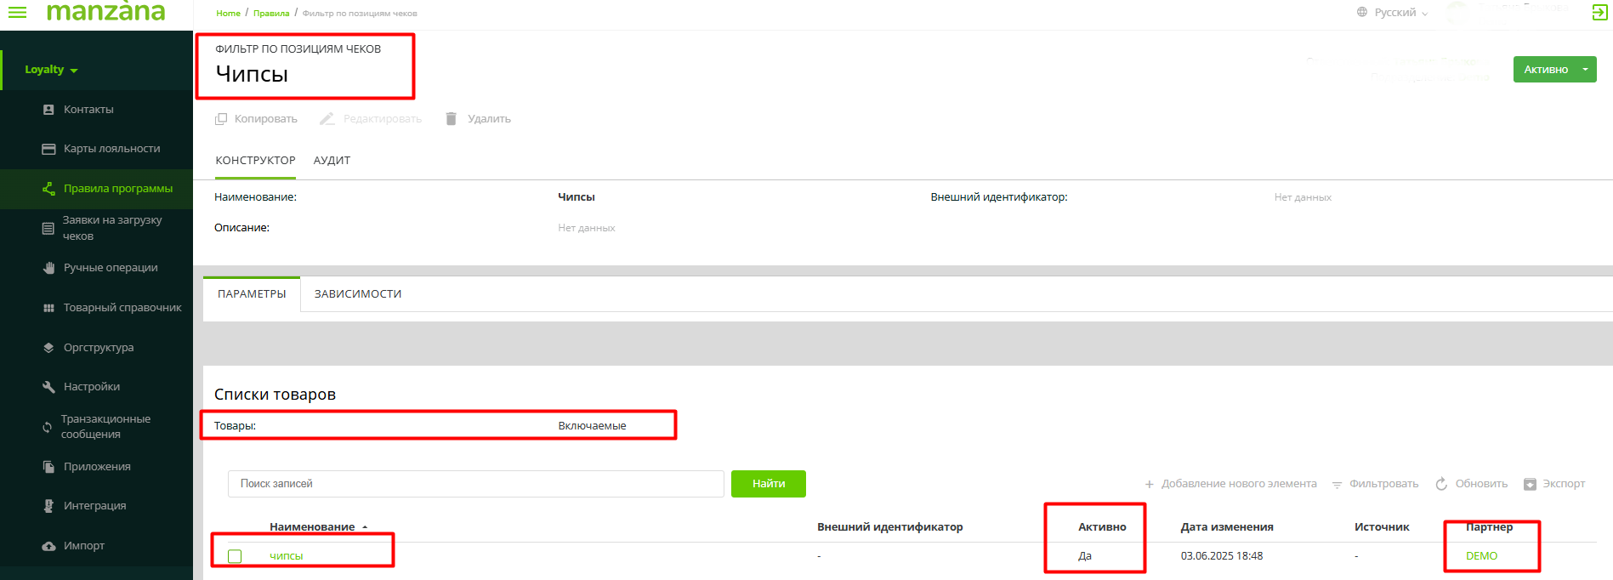1613x580 pixels.
Task: Open the Русский language dropdown
Action: coord(1394,13)
